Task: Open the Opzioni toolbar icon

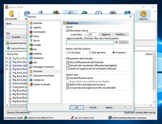Action: pos(143,14)
